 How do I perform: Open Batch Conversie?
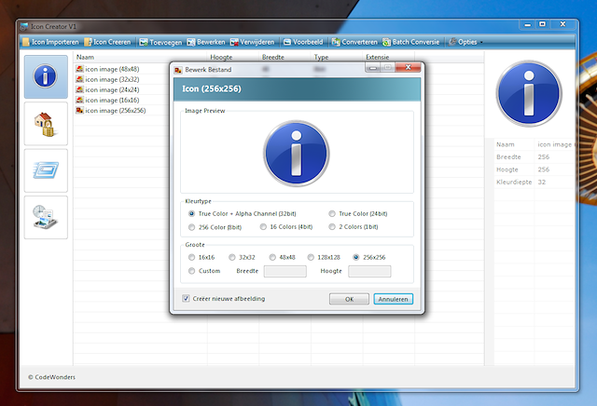(410, 42)
